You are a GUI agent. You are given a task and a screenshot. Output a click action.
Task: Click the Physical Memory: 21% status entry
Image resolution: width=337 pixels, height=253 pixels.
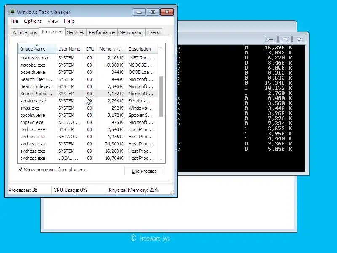point(134,190)
